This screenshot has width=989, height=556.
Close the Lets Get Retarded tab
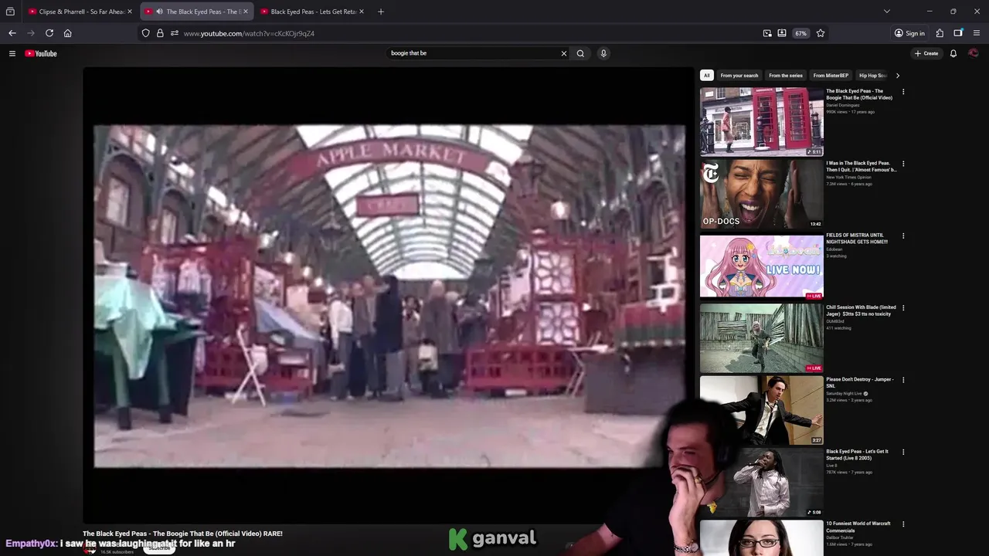(362, 12)
